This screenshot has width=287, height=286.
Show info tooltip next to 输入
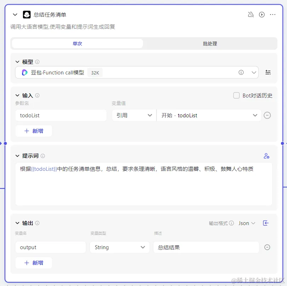pos(37,95)
